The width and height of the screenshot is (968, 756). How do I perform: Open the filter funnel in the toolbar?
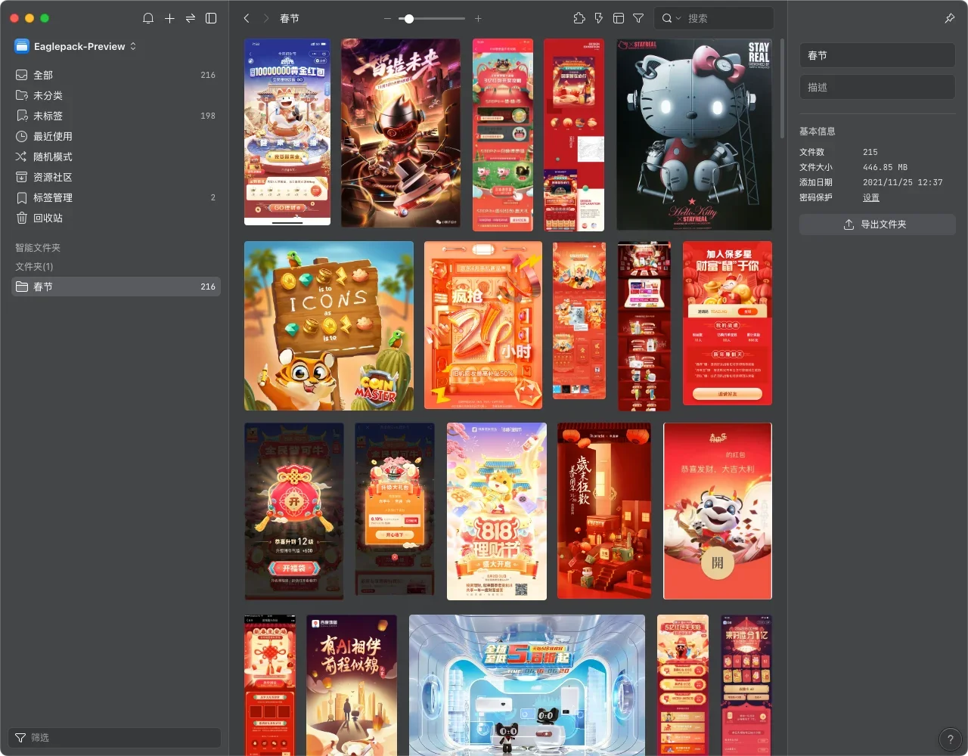(x=638, y=18)
